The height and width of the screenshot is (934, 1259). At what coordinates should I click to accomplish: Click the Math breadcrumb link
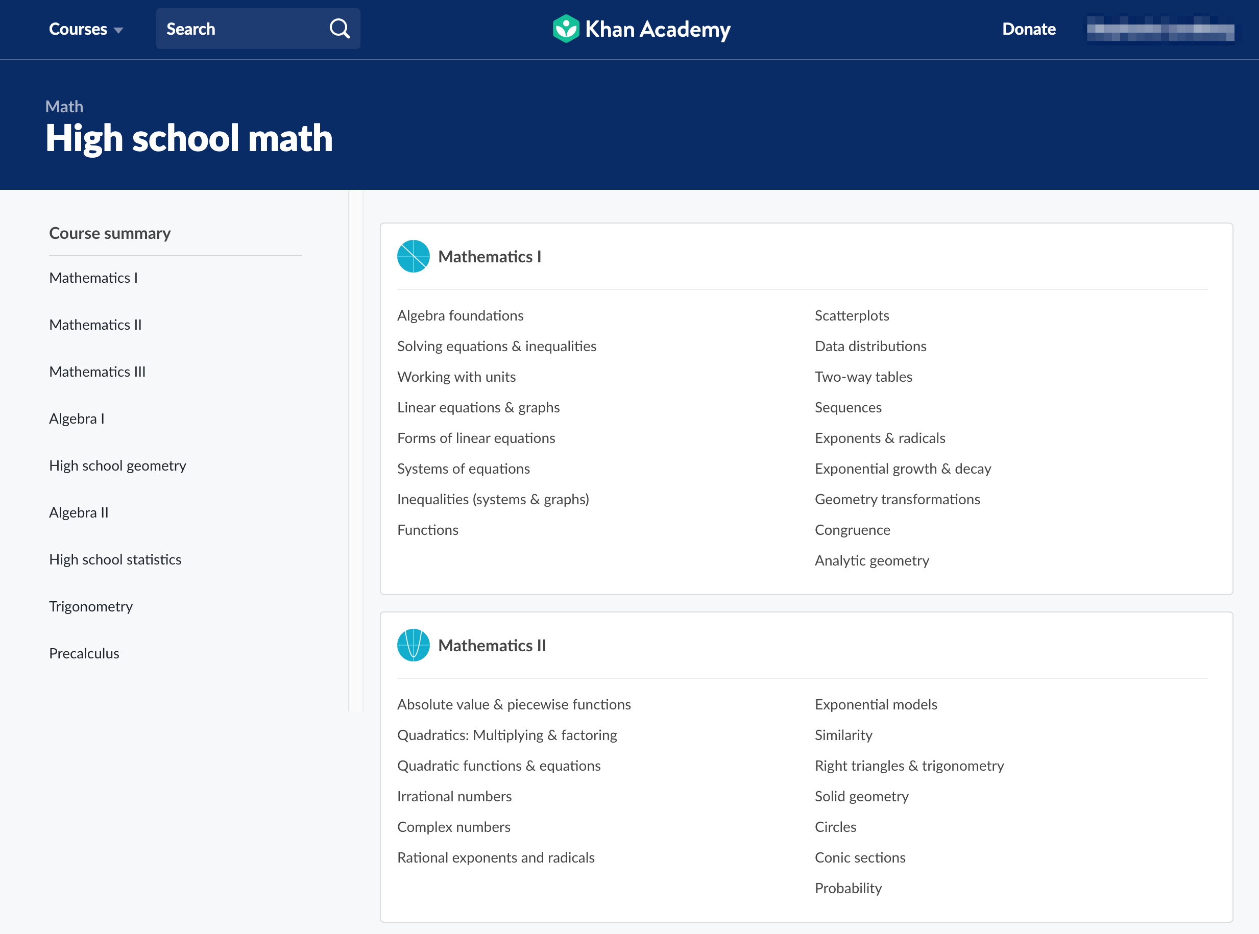(64, 106)
